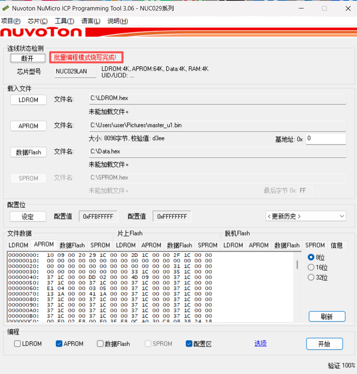Image resolution: width=357 pixels, height=374 pixels.
Task: Uncheck the APROM programming checkbox
Action: tap(59, 344)
